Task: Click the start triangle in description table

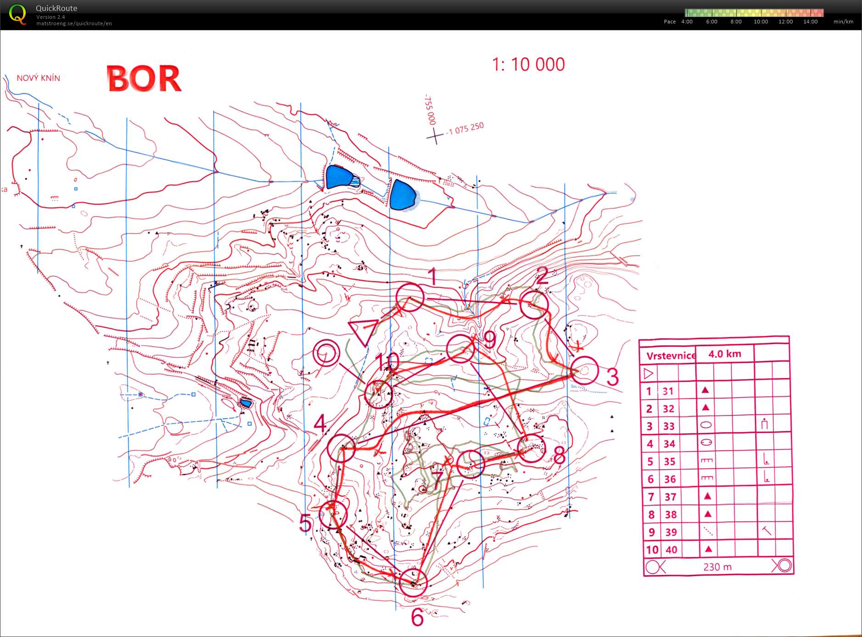Action: tap(648, 374)
